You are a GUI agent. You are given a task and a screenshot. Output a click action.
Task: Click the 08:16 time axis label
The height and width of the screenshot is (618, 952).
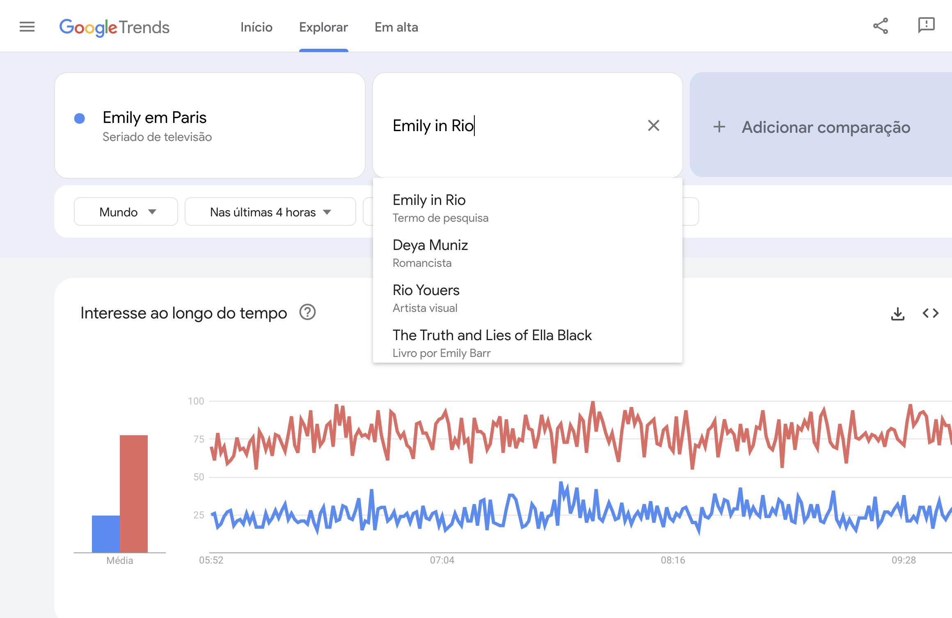[x=673, y=560]
